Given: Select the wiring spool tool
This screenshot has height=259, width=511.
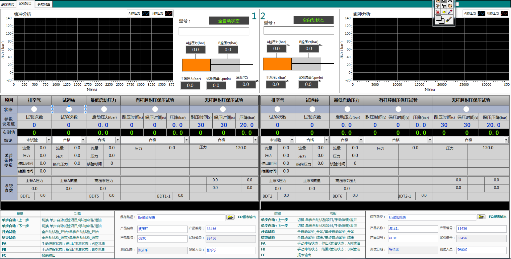Looking at the screenshot, I should pyautogui.click(x=438, y=6).
